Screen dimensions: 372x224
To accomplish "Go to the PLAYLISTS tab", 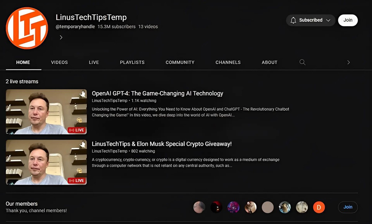I will (132, 62).
